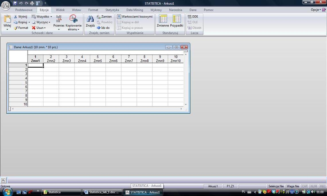327x196 pixels.
Task: Click the Wszystko select-all icon
Action: tap(34, 17)
